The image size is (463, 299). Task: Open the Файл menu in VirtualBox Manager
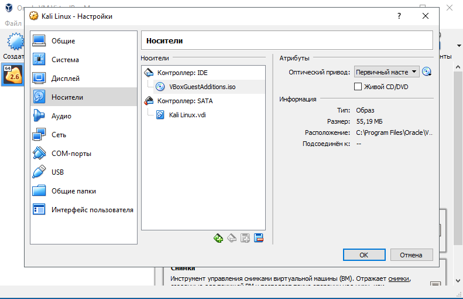pos(13,23)
